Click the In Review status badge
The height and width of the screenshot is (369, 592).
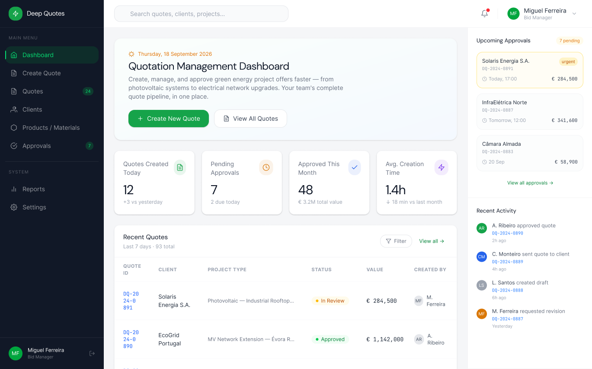pos(330,301)
